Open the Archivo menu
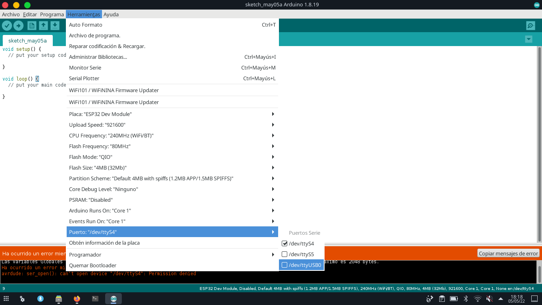The image size is (542, 305). coord(11,14)
